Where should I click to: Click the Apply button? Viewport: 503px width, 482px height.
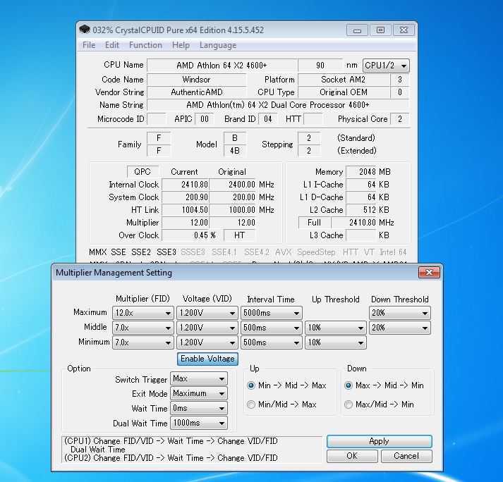click(379, 441)
